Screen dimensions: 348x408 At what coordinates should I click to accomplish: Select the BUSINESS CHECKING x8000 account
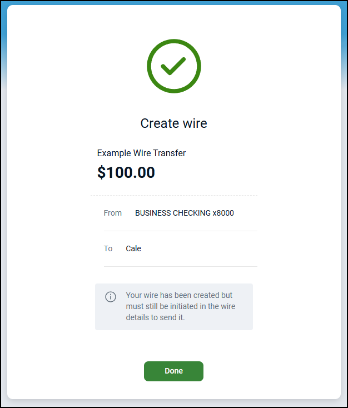tap(184, 213)
